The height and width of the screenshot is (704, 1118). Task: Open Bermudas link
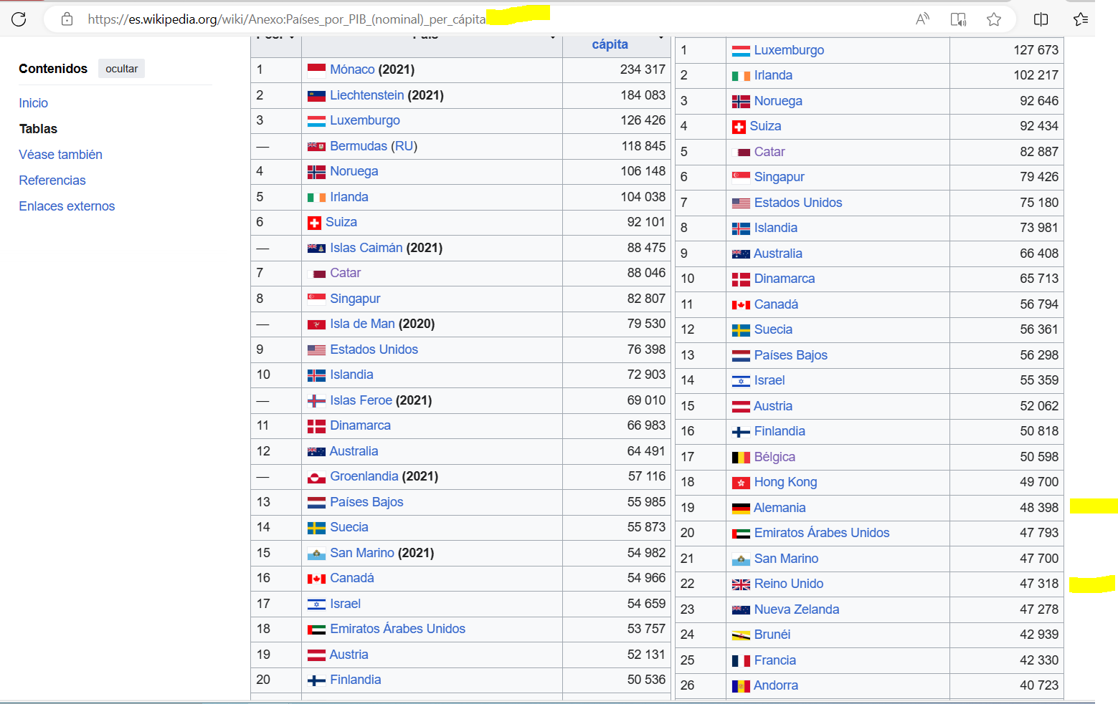pos(359,146)
